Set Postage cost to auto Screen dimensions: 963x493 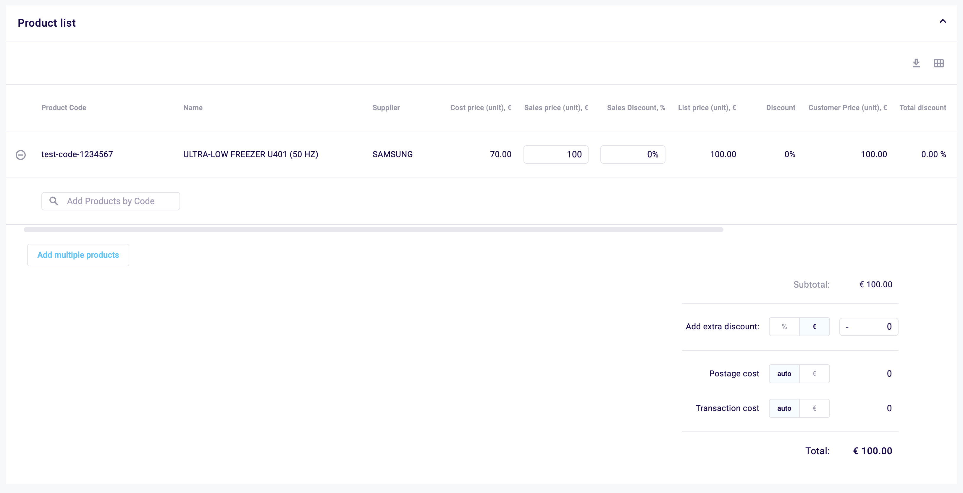pos(784,374)
